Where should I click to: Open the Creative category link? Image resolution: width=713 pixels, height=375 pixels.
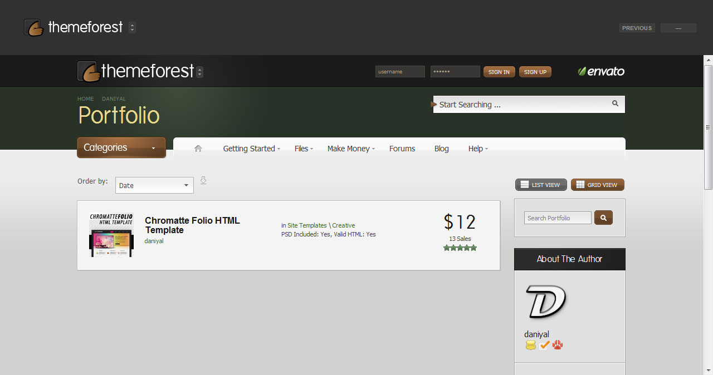click(x=344, y=225)
